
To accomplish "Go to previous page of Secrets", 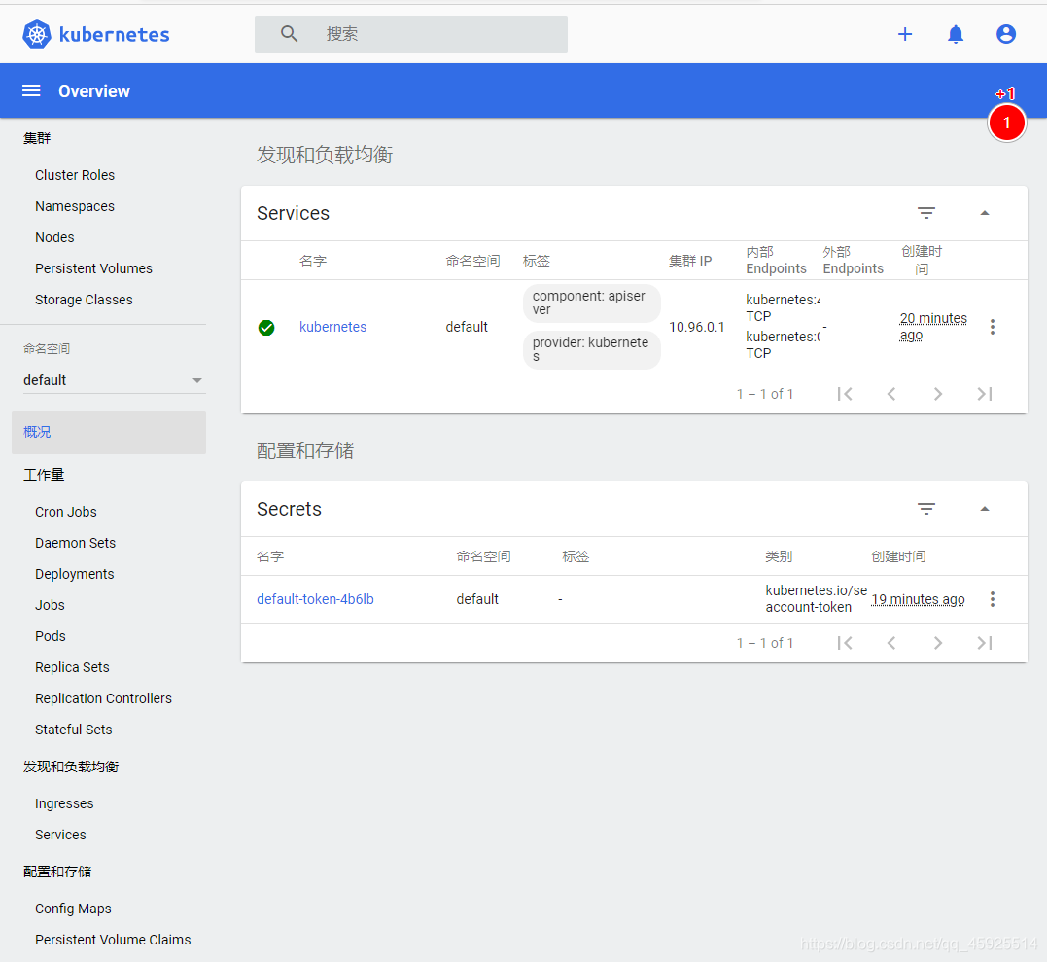I will point(891,643).
